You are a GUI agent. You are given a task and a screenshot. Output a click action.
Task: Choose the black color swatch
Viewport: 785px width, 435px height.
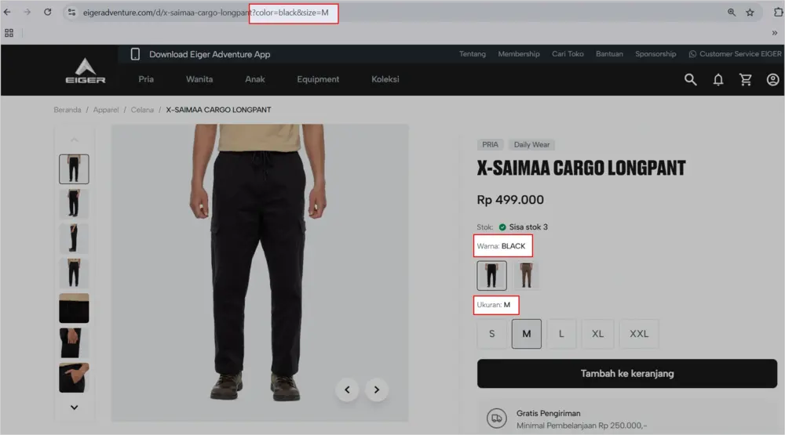coord(491,276)
